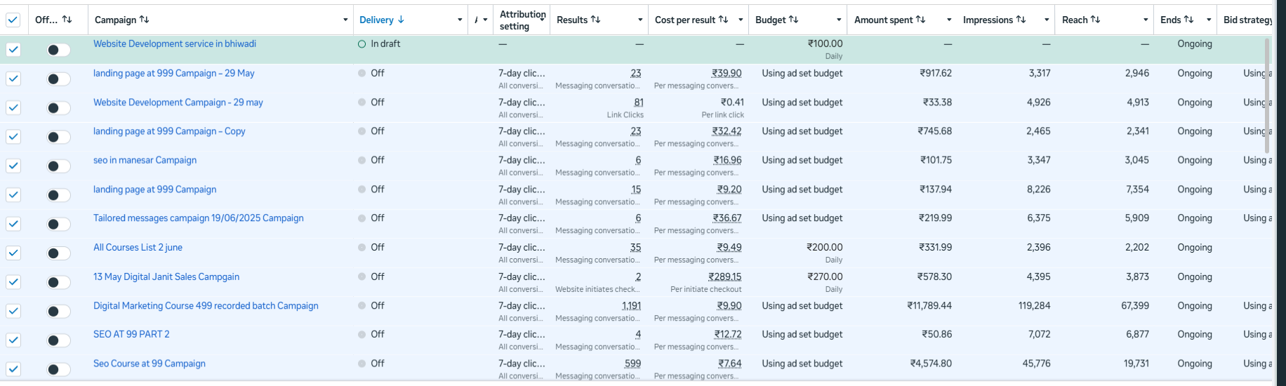Click ₹270.00 Daily budget cell
This screenshot has width=1286, height=386.
tap(825, 282)
